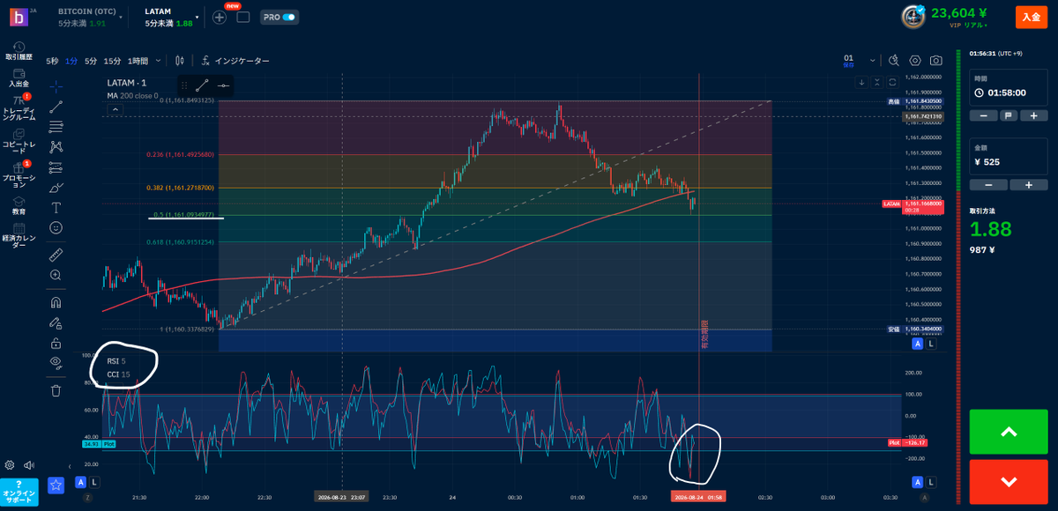Expand the BITCOIN (OTC) asset dropdown
Screen dimensions: 1058x511
click(x=120, y=17)
